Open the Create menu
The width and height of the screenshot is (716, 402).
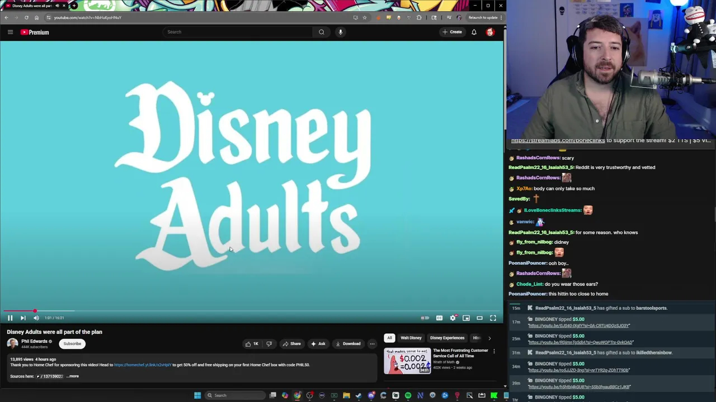point(453,32)
